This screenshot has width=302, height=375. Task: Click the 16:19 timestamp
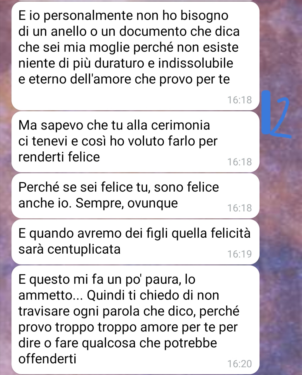click(239, 254)
